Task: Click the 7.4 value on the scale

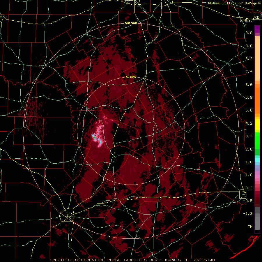Action: pos(249,72)
